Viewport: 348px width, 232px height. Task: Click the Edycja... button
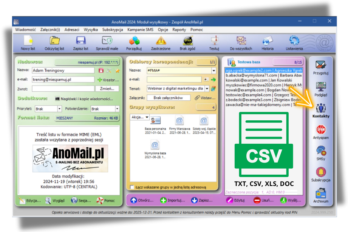click(x=30, y=201)
